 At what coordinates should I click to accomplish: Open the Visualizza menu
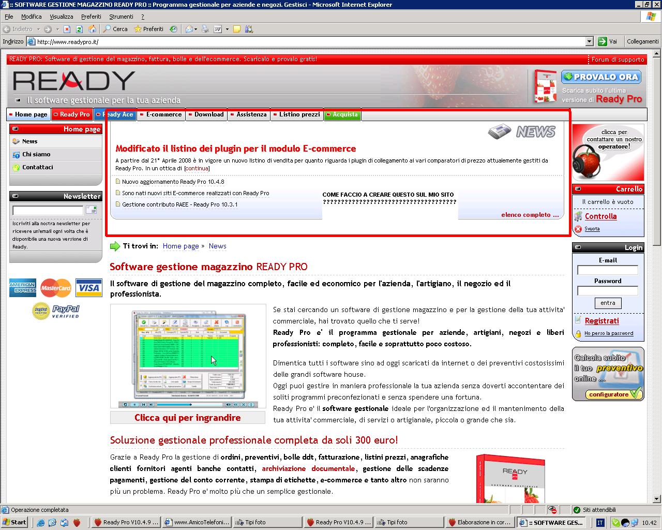(x=61, y=17)
